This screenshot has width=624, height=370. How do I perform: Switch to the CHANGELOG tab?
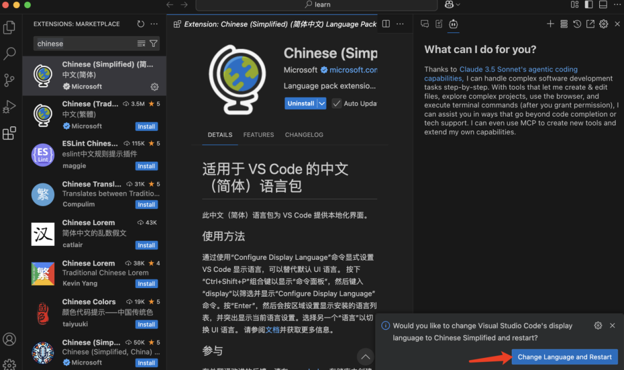[x=304, y=134]
